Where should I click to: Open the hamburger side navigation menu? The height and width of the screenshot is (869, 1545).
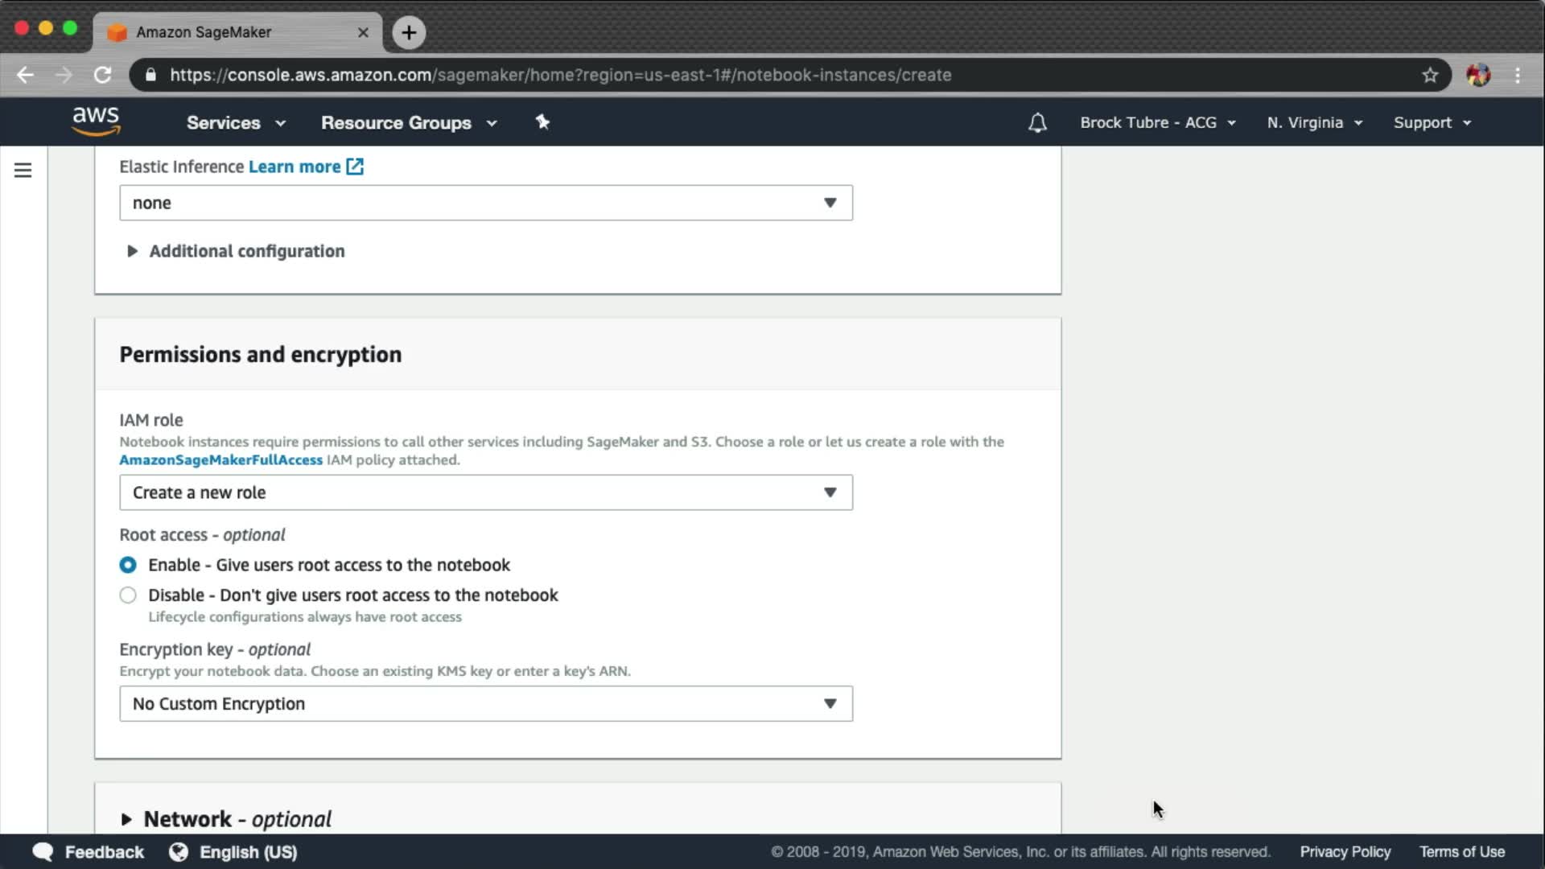[23, 171]
